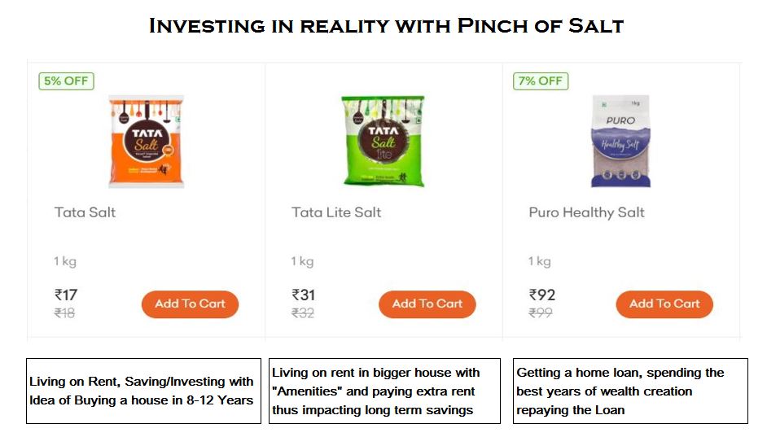Viewport: 767px width, 437px height.
Task: Select the 'Getting a home loan' caption box
Action: coord(629,391)
